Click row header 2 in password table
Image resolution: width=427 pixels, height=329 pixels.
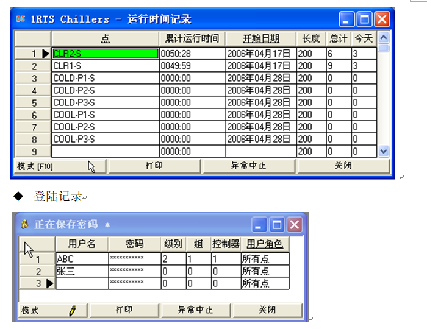tap(37, 271)
